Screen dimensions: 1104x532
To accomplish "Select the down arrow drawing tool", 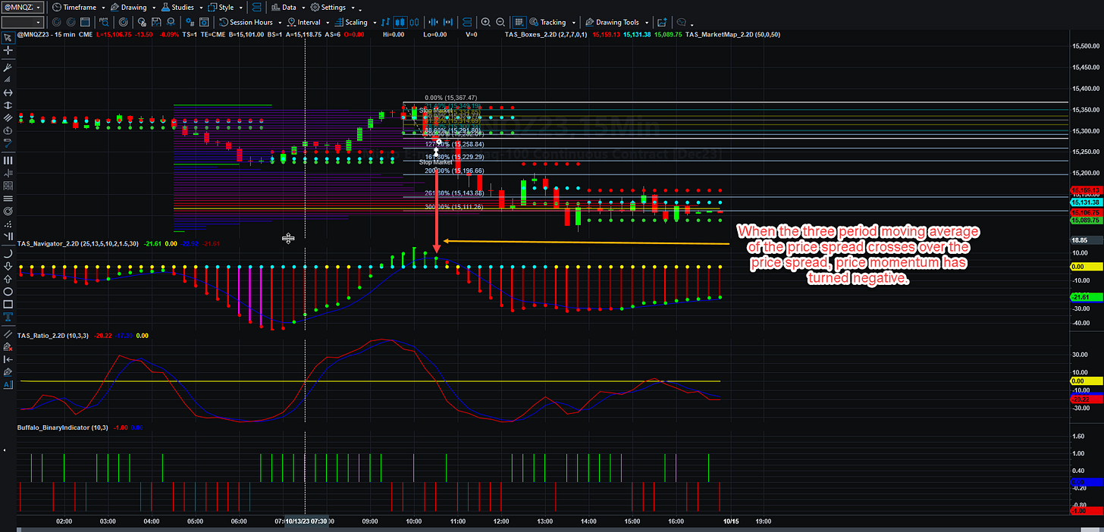I will tap(8, 265).
